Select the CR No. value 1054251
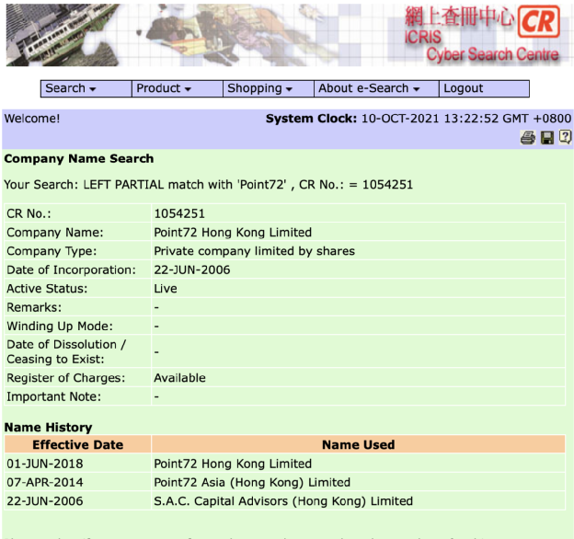 coord(179,213)
